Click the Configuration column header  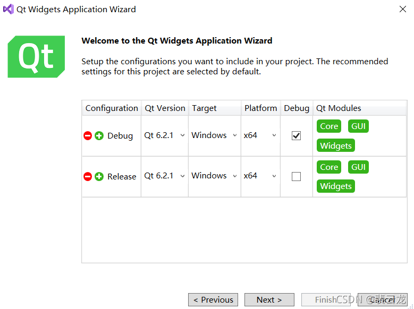(112, 108)
